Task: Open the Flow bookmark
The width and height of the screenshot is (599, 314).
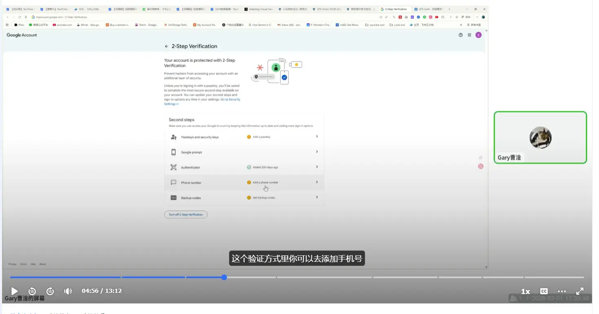Action: 19,25
